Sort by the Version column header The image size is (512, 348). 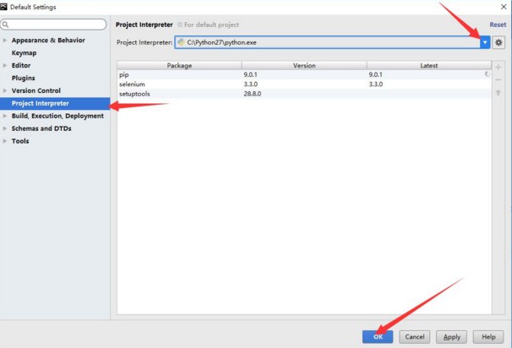point(304,65)
